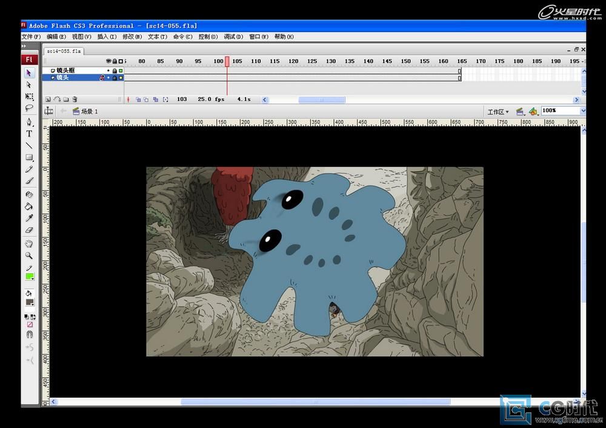The width and height of the screenshot is (606, 428).
Task: Toggle the timeline show/hide button
Action: [48, 111]
